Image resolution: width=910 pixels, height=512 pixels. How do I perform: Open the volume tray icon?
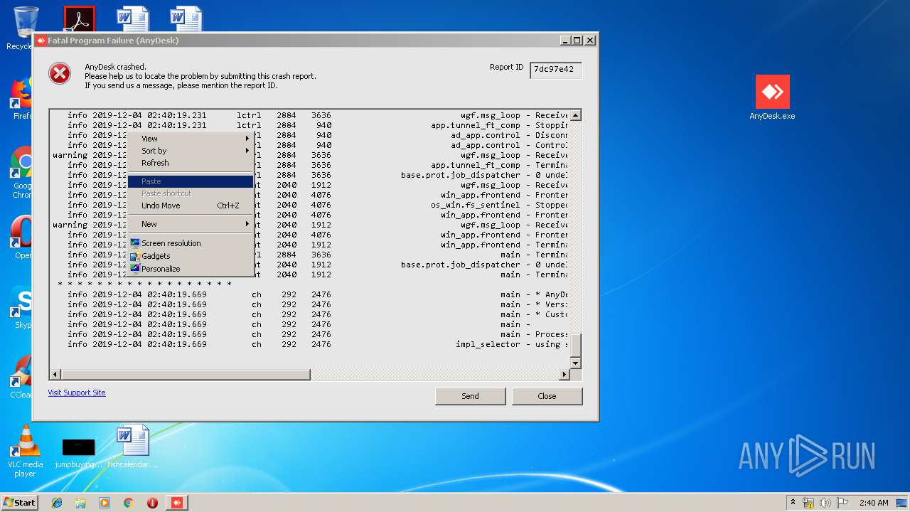pyautogui.click(x=825, y=503)
